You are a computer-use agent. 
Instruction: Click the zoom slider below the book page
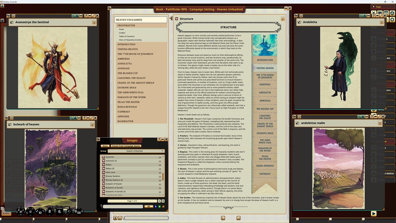146,218
